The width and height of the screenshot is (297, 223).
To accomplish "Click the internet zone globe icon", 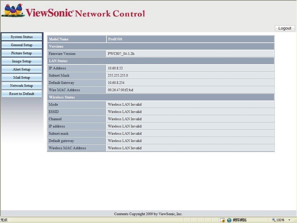I will pos(229,220).
